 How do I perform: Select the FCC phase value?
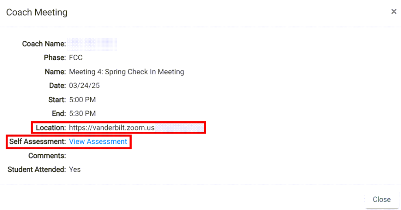coord(76,58)
